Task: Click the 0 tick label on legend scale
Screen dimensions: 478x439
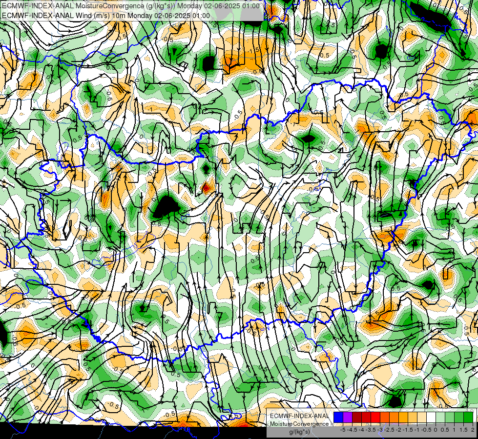Action: 436,430
